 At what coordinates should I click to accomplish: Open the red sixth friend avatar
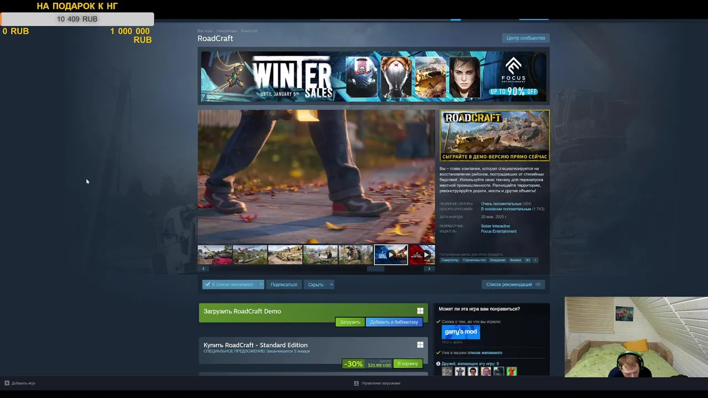click(x=512, y=371)
